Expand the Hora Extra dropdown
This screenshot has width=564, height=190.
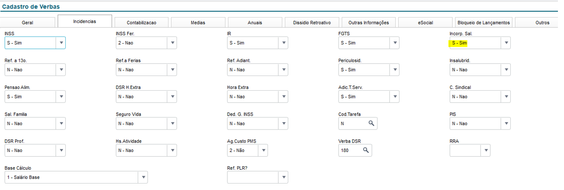[x=284, y=97]
